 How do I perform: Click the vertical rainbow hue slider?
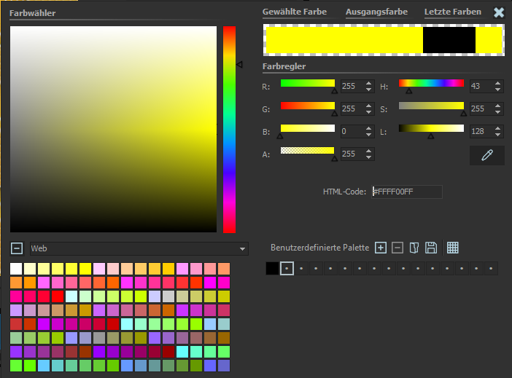coord(229,129)
